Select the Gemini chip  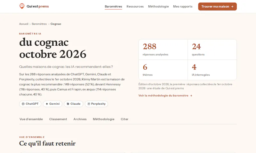pos(52,104)
